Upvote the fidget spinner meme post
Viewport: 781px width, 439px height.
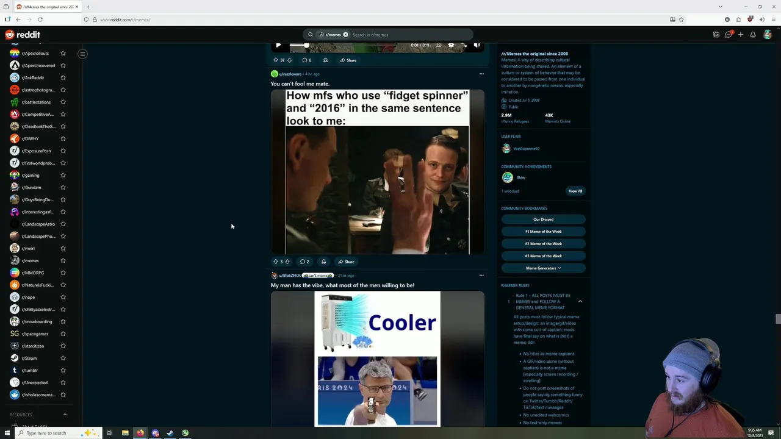(x=276, y=262)
